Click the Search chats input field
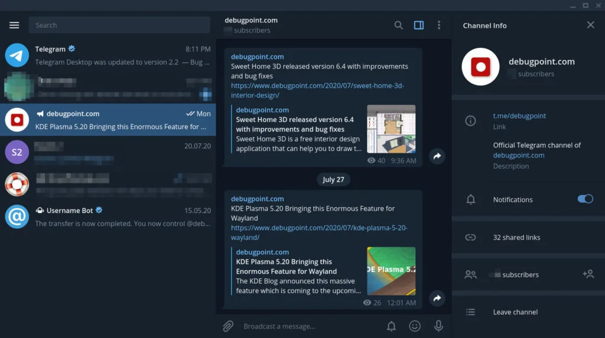The height and width of the screenshot is (338, 605). pyautogui.click(x=119, y=25)
